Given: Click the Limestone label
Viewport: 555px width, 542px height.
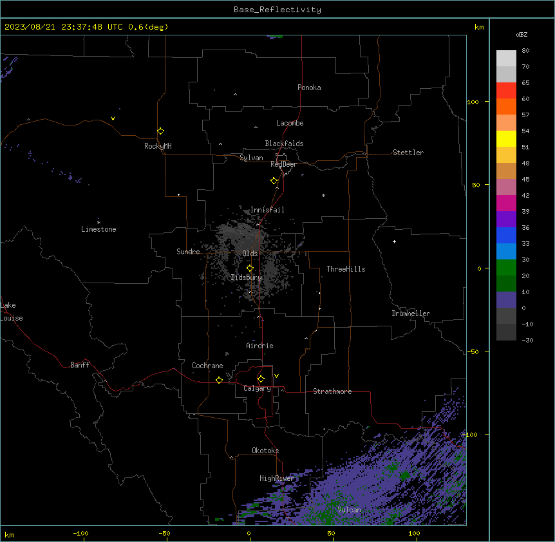Looking at the screenshot, I should pyautogui.click(x=99, y=229).
